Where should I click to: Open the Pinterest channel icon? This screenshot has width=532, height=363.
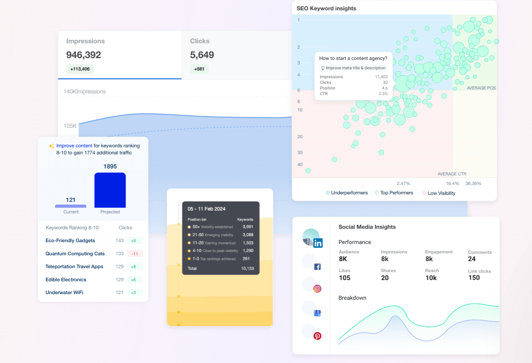(x=318, y=335)
